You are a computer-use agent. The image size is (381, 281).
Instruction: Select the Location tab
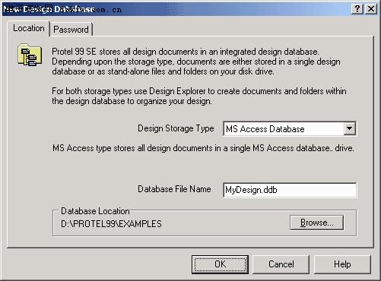pos(29,28)
